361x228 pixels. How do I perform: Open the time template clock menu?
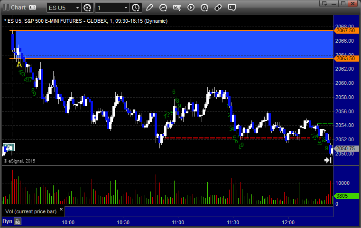tap(136, 8)
